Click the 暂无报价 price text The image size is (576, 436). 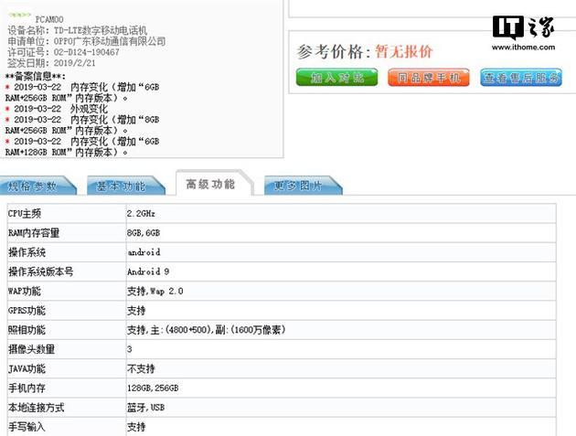(403, 51)
